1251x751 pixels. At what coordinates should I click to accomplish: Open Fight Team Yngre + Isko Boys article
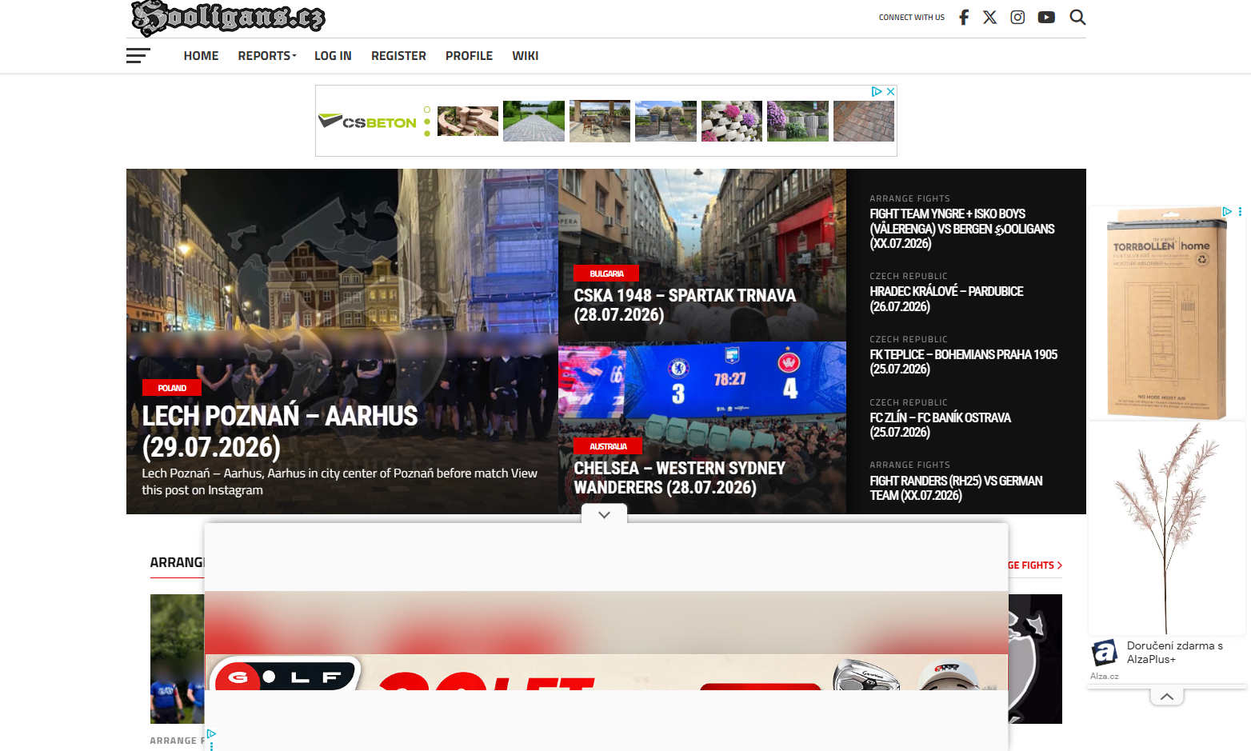[x=962, y=229]
